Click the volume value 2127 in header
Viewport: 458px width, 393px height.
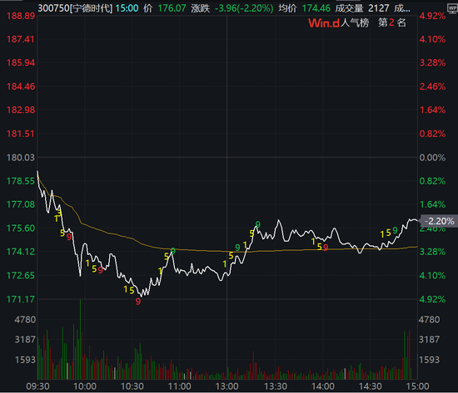coord(379,8)
